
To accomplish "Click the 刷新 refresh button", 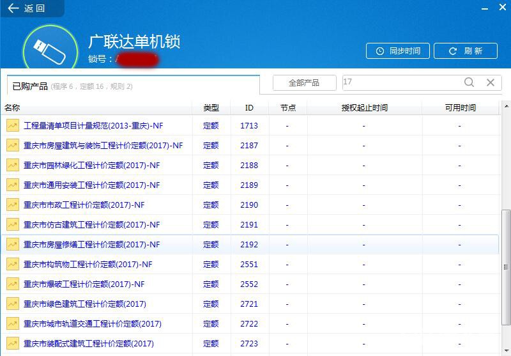I will (x=466, y=51).
